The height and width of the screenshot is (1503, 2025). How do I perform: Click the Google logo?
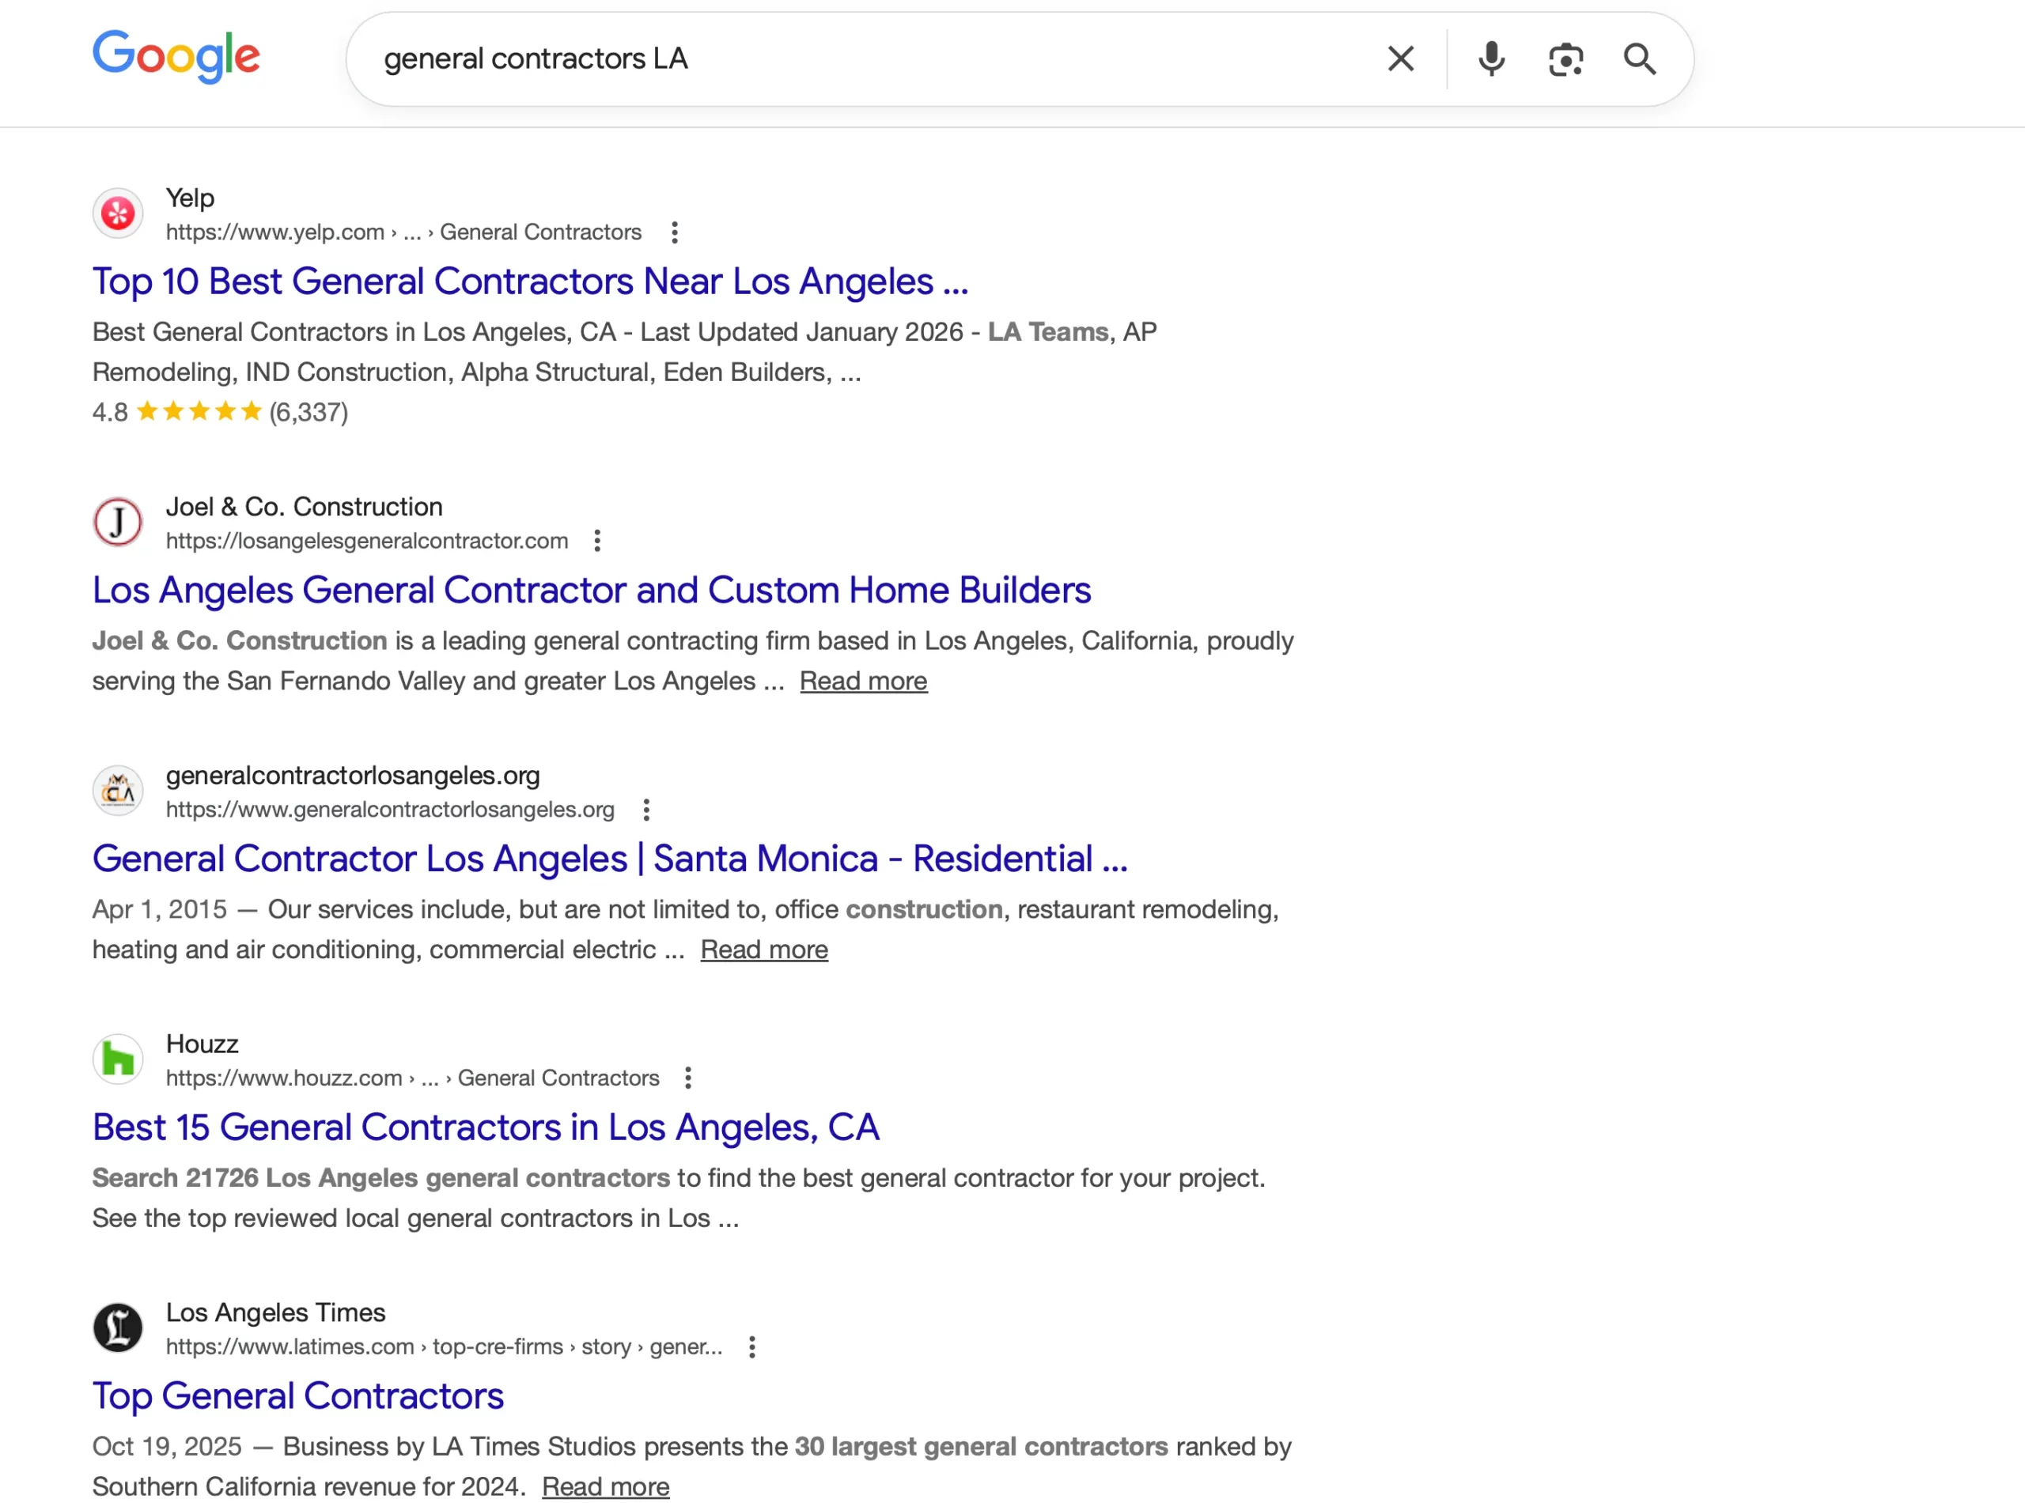tap(176, 56)
